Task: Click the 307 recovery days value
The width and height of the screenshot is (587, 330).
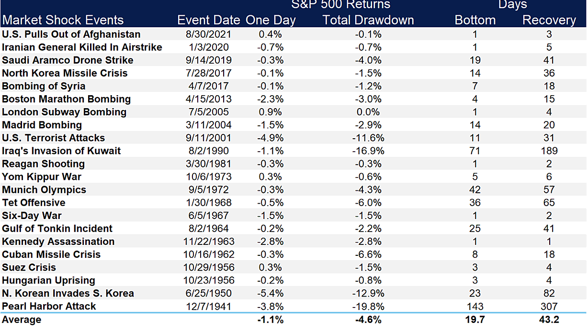Action: coord(549,306)
